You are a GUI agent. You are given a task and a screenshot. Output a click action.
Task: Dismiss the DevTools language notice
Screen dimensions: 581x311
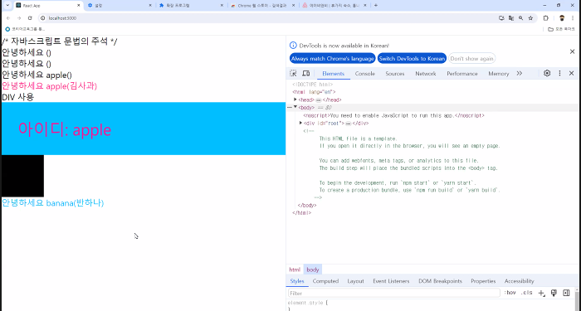(572, 51)
